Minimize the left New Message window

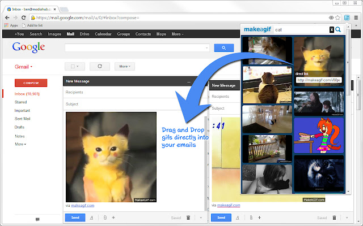189,81
